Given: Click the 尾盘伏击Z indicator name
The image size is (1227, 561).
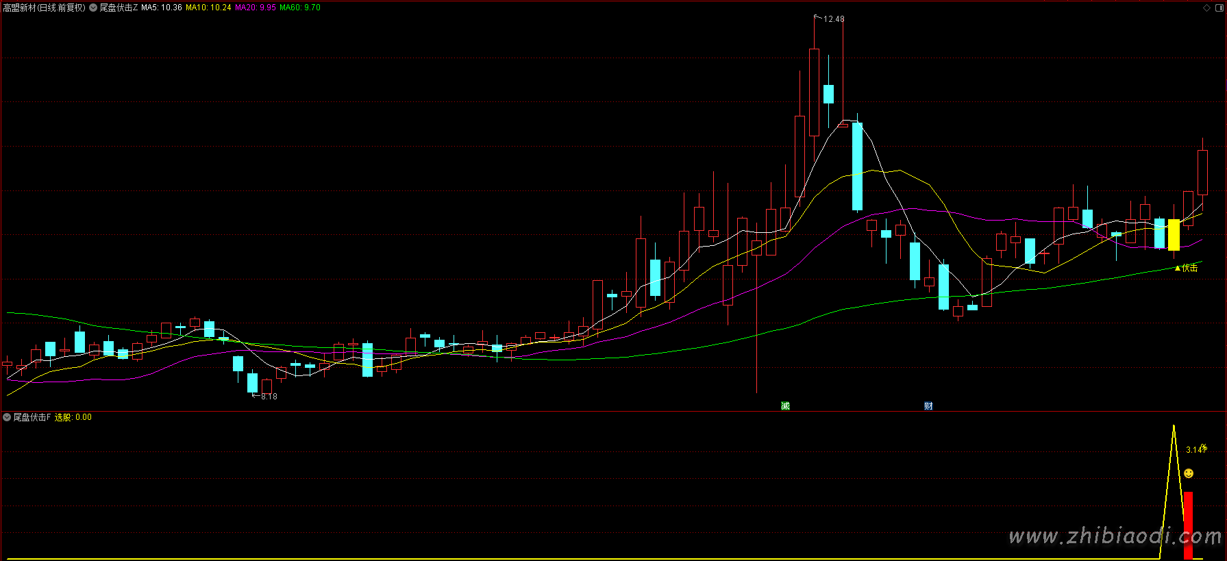Looking at the screenshot, I should pos(119,8).
